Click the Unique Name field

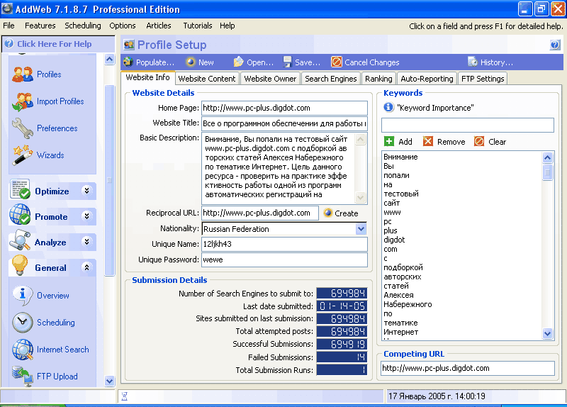284,244
